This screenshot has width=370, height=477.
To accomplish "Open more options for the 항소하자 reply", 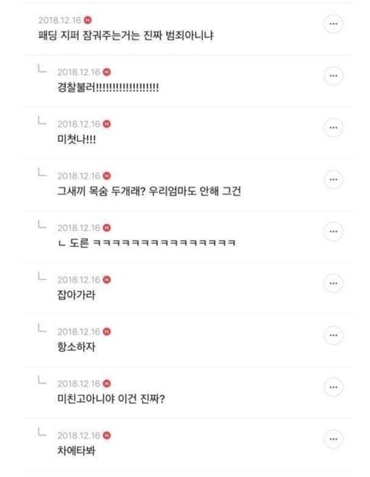I will (x=333, y=335).
